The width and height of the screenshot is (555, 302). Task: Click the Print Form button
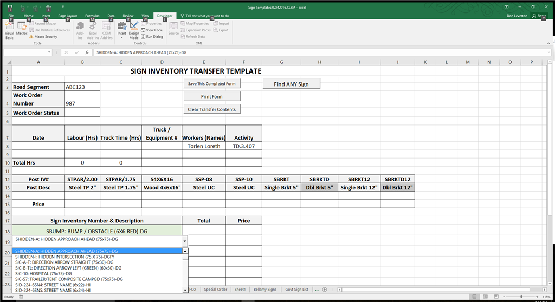(x=212, y=96)
